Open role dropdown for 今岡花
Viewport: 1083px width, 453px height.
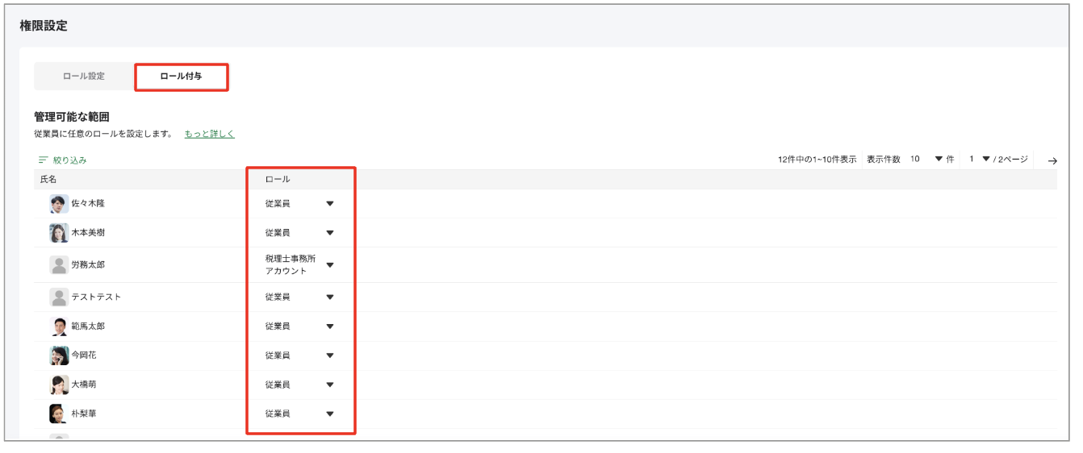tap(329, 355)
